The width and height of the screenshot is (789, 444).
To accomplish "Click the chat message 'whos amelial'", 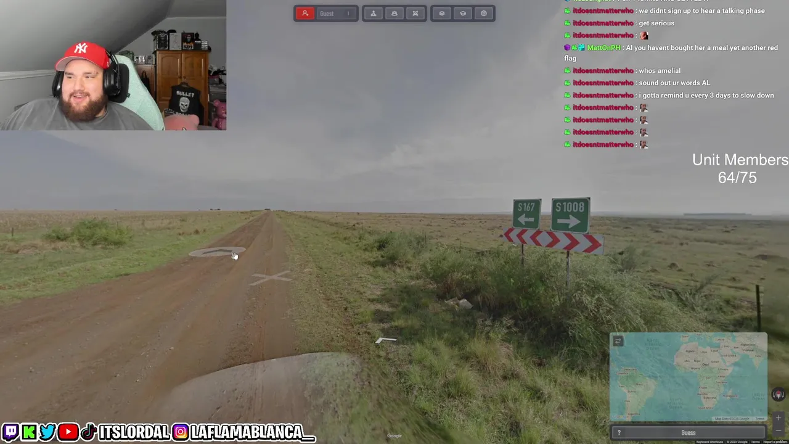I will coord(660,70).
